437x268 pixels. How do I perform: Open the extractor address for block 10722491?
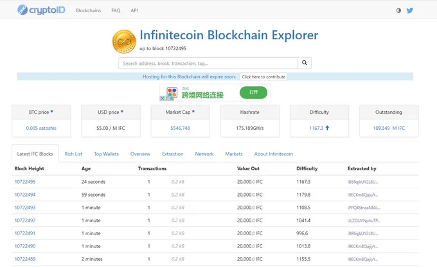coord(362,233)
